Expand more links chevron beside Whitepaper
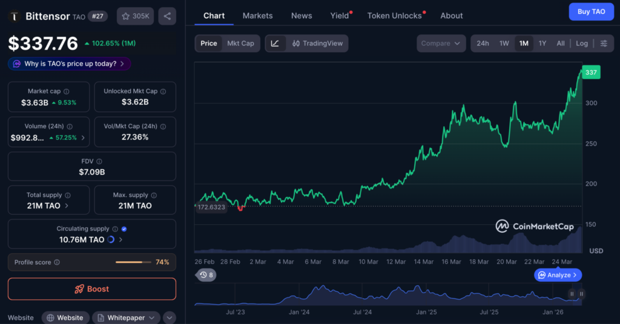Image resolution: width=620 pixels, height=324 pixels. (x=170, y=317)
